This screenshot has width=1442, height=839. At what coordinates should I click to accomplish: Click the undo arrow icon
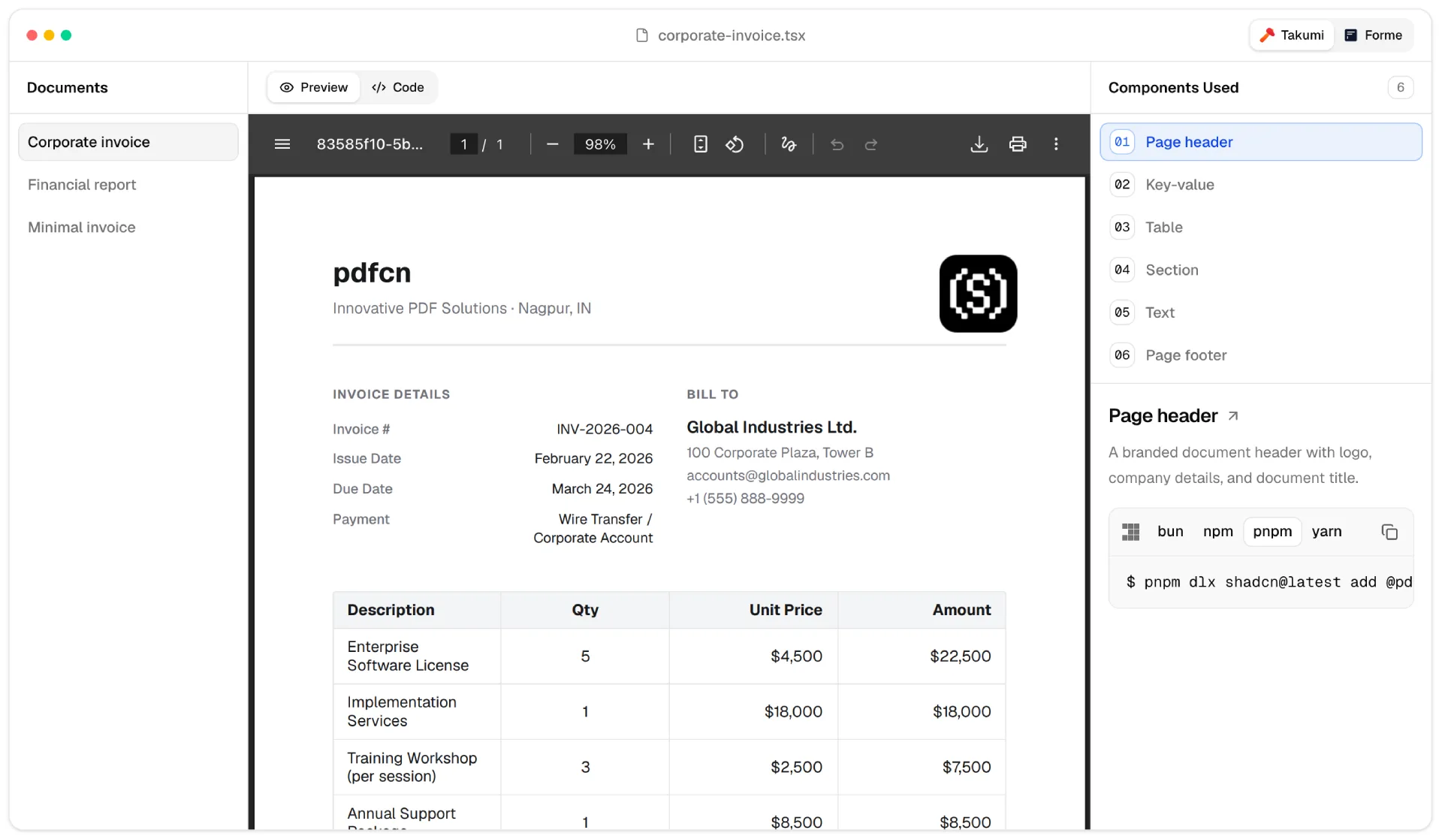point(837,144)
